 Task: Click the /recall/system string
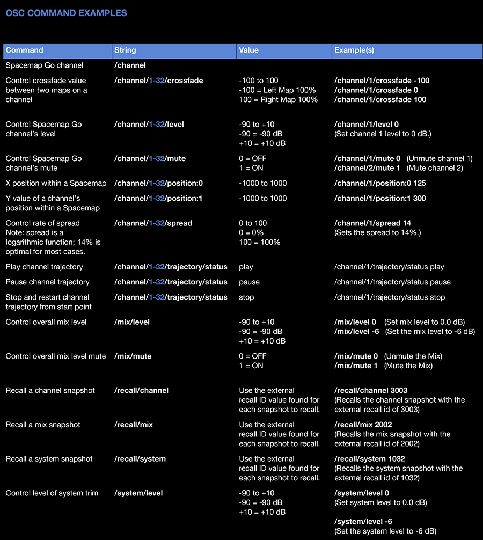(140, 459)
